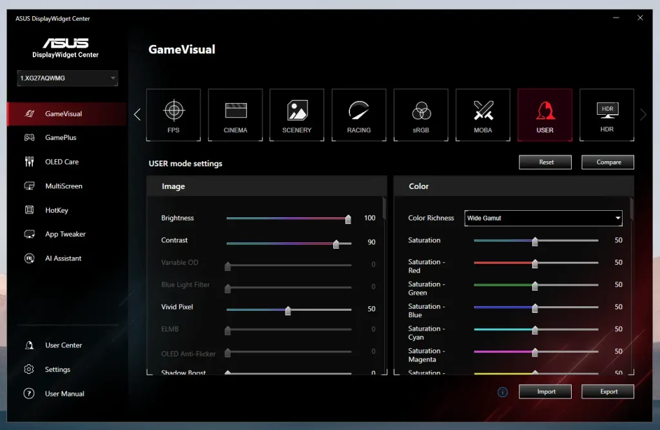
Task: Click the Saturation - Blue slider handle
Action: [x=535, y=308]
